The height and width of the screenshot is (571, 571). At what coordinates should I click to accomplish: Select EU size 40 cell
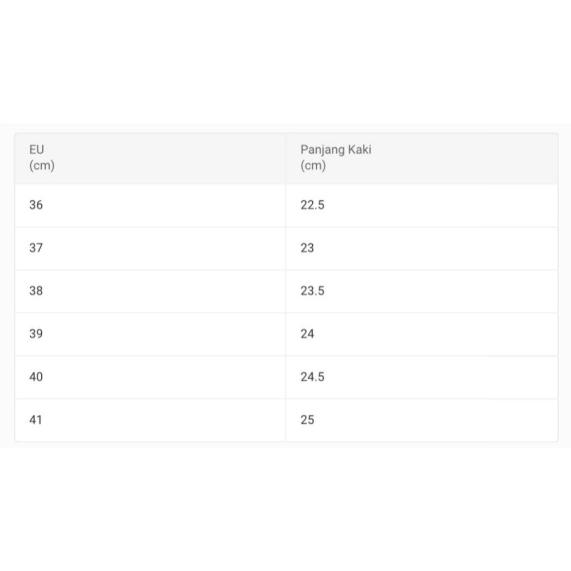coord(36,377)
